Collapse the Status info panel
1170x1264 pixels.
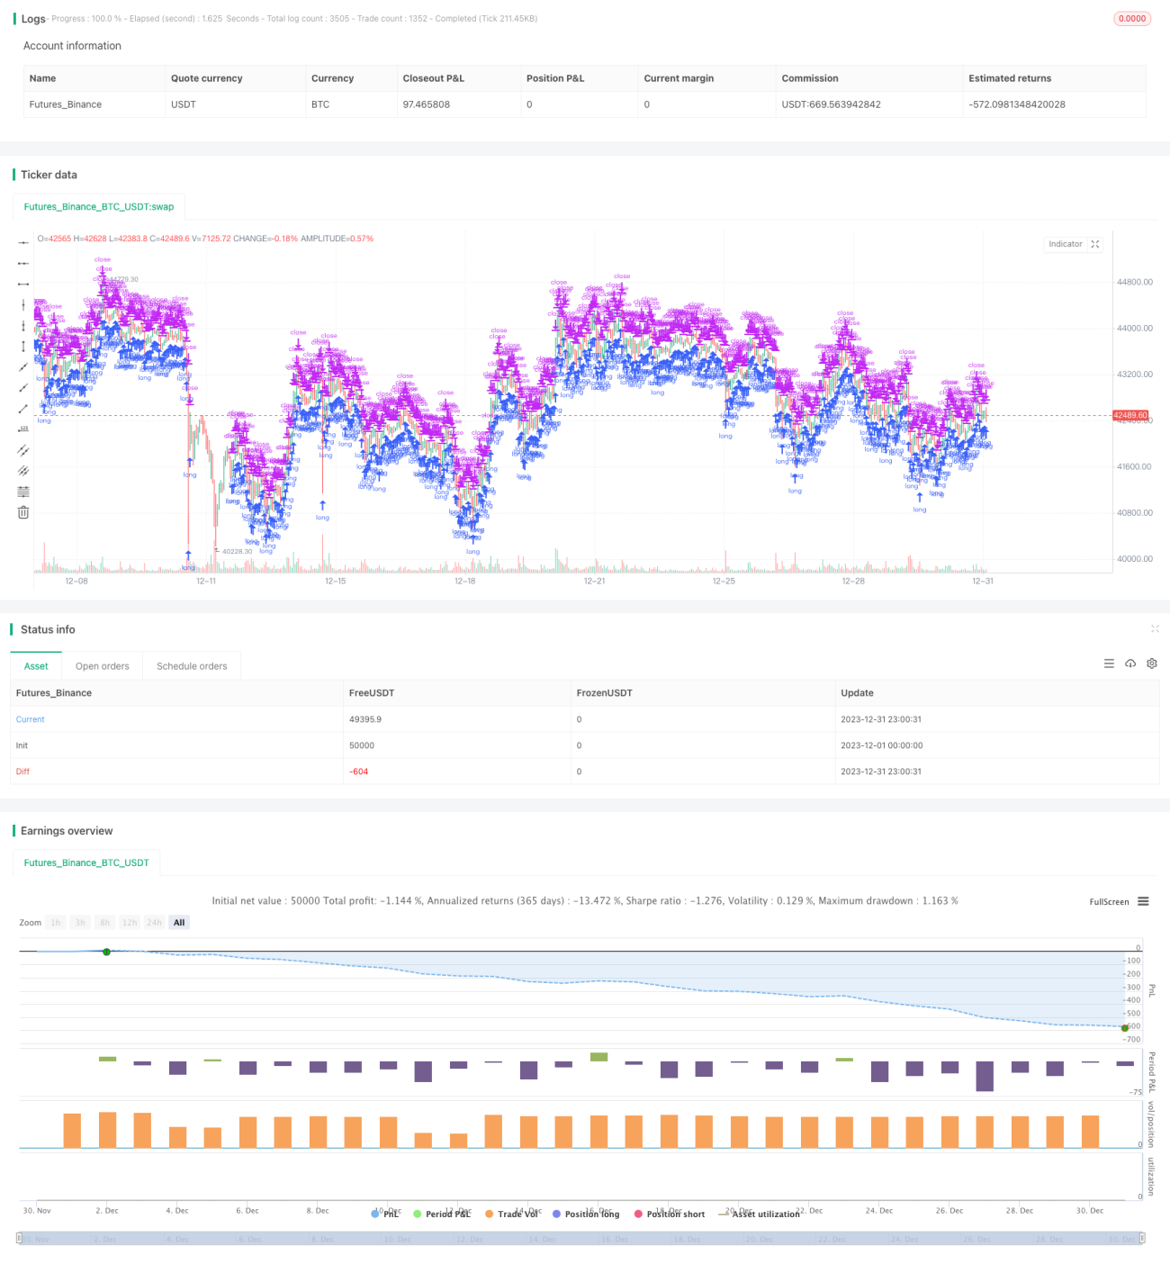click(x=1155, y=629)
